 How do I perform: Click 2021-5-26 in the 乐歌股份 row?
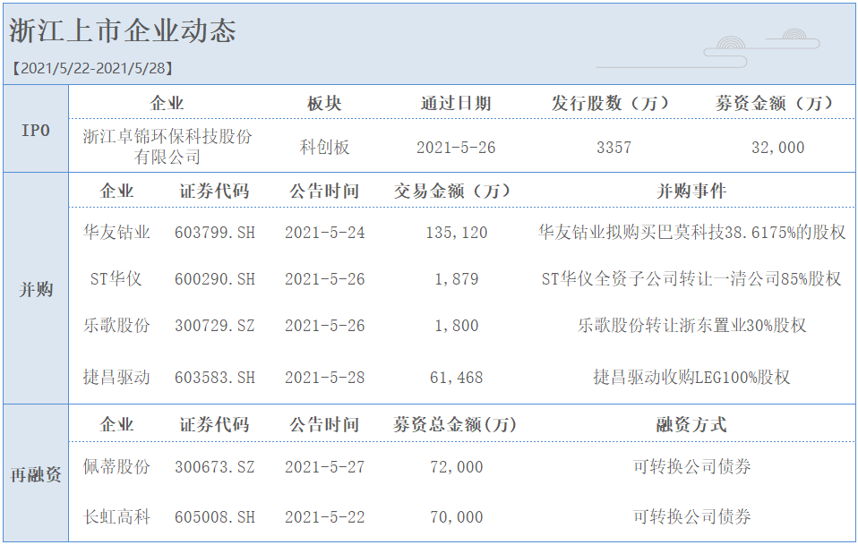click(x=324, y=326)
